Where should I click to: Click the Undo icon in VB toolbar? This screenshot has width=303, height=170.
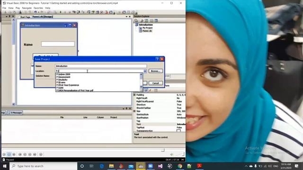click(x=36, y=12)
